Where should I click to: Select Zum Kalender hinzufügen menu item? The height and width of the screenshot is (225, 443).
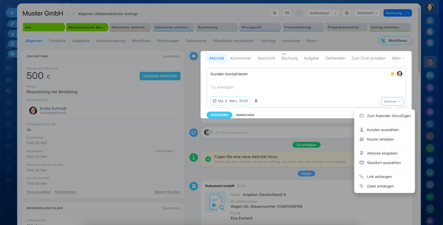pyautogui.click(x=389, y=116)
